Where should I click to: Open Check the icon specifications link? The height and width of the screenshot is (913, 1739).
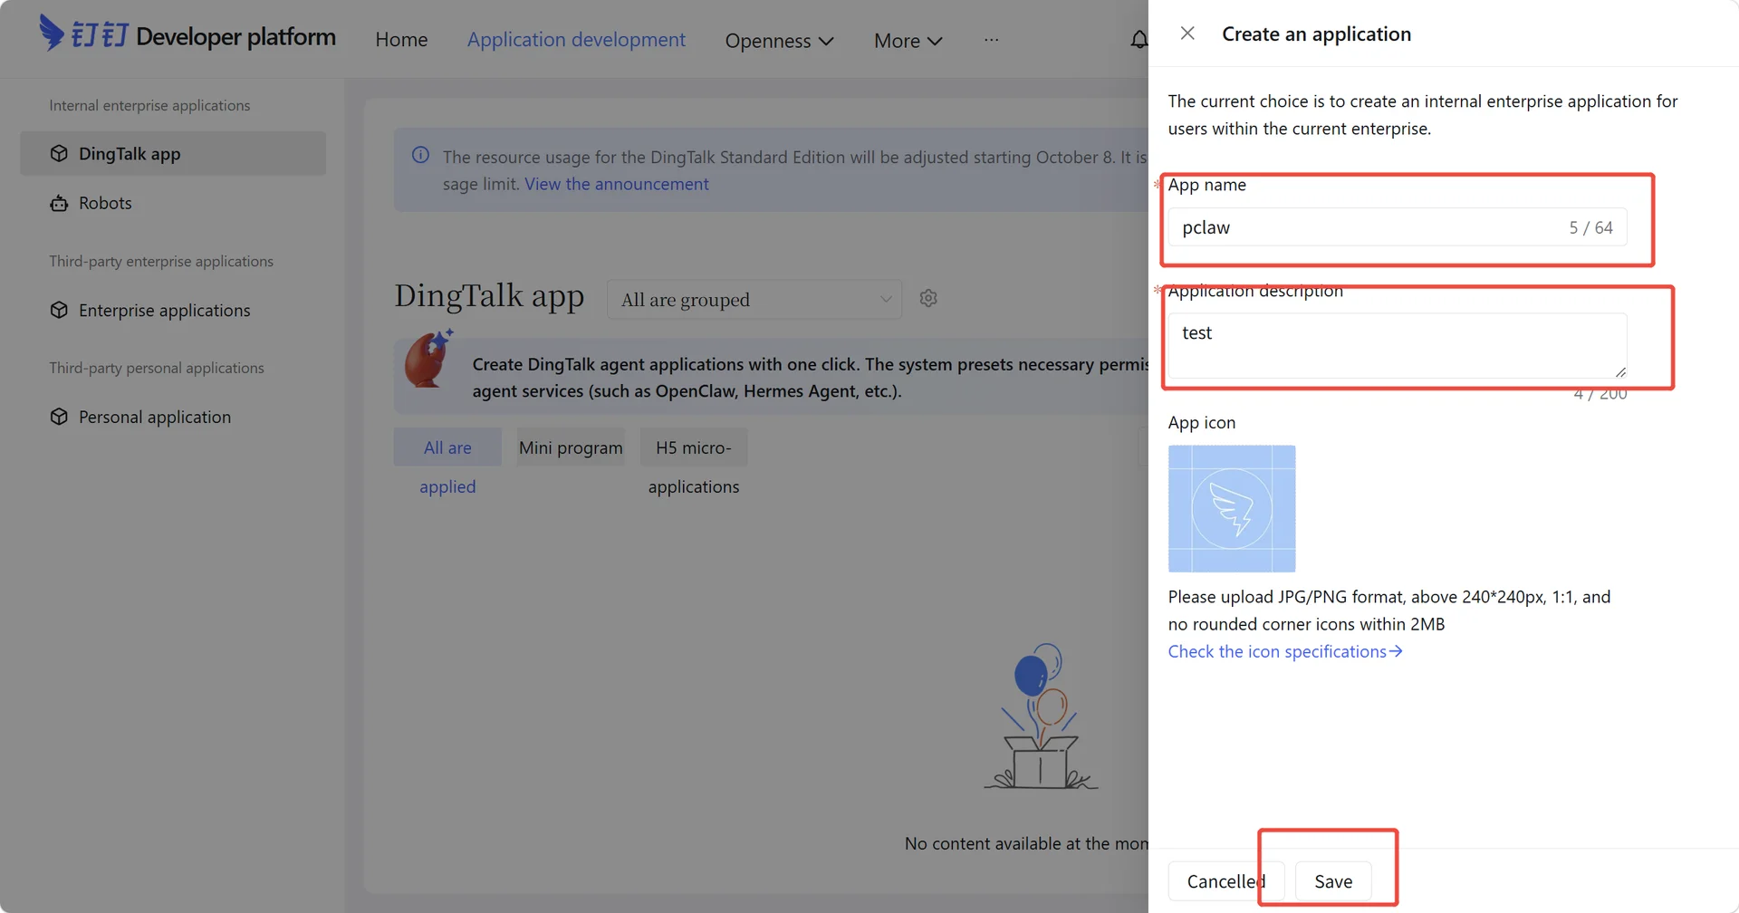coord(1285,651)
